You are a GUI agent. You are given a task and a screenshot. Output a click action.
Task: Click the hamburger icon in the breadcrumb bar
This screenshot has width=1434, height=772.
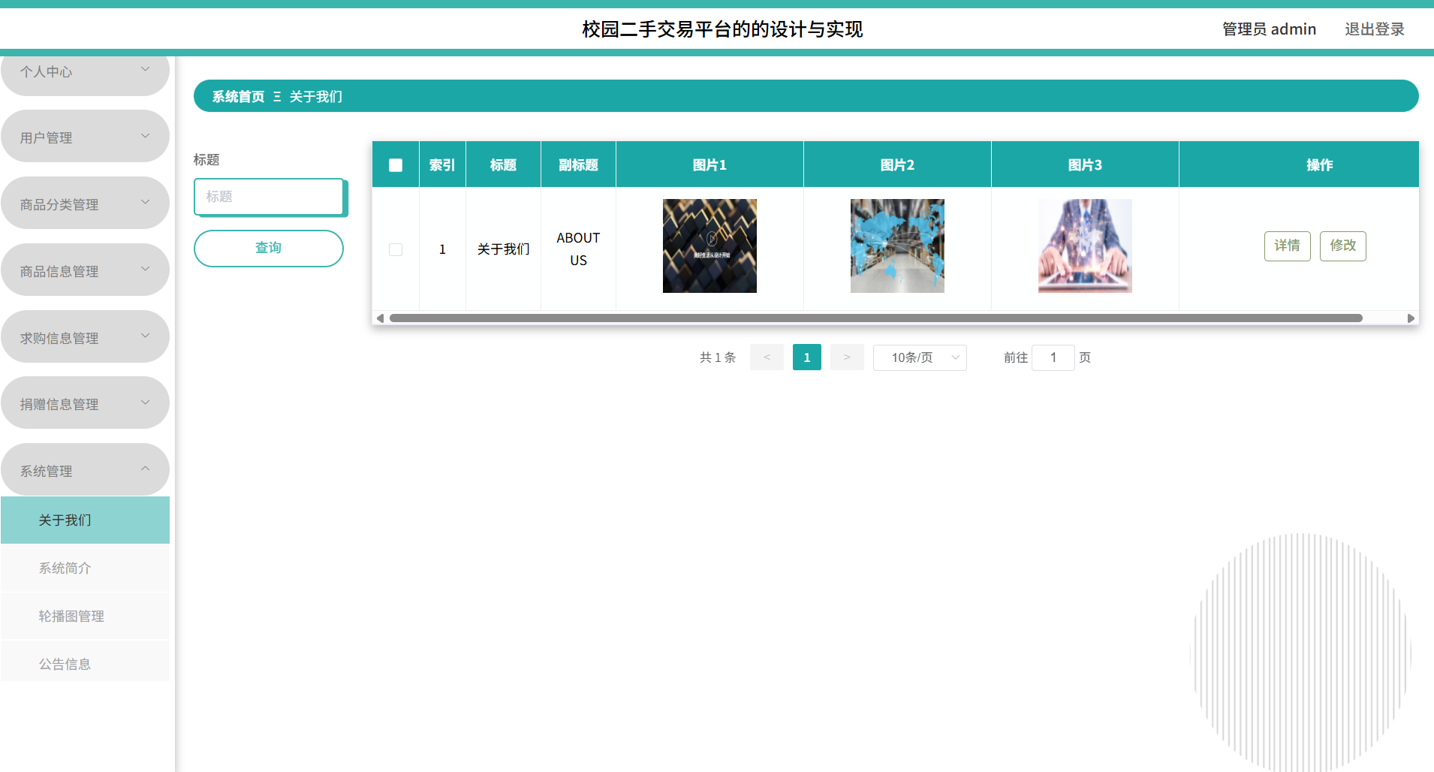click(276, 96)
